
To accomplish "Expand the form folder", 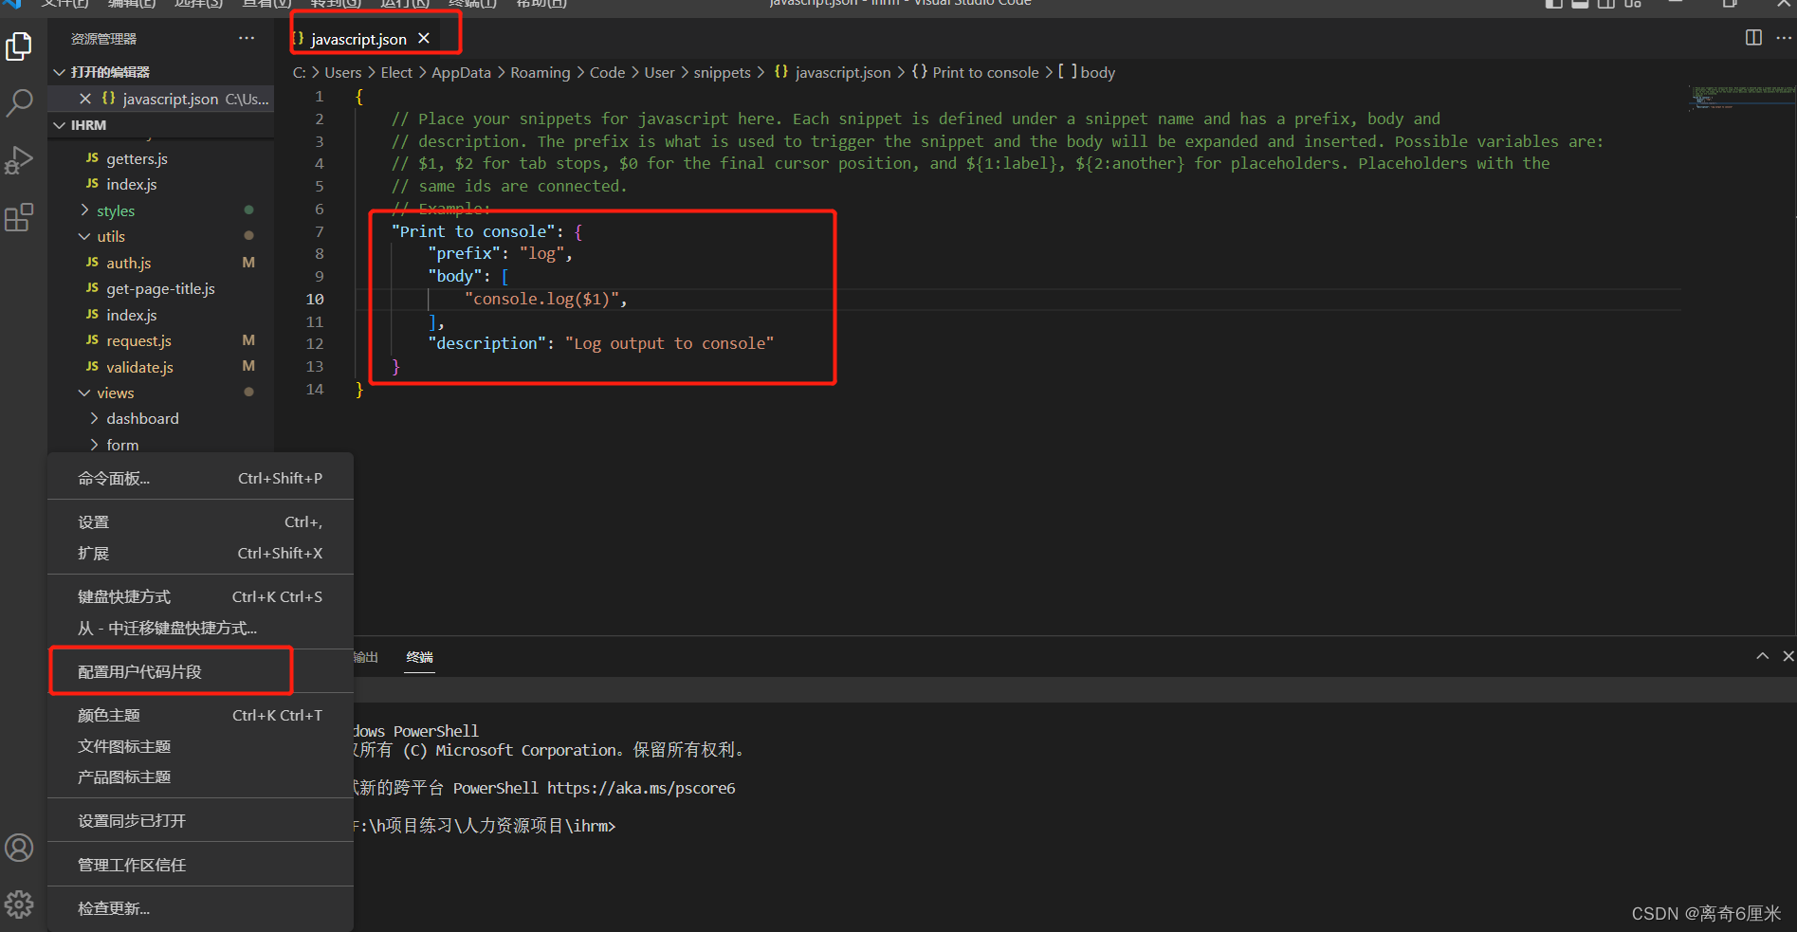I will 94,445.
